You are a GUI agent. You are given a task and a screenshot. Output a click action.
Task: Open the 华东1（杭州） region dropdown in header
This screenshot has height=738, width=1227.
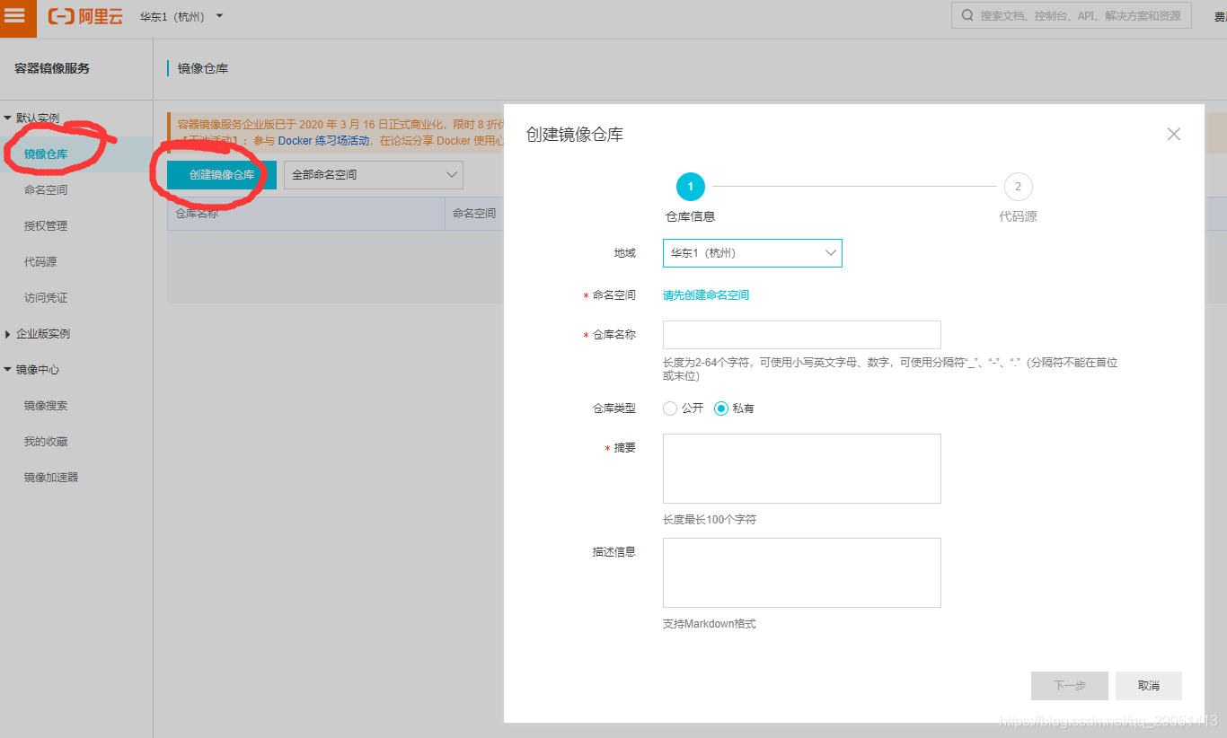[x=181, y=17]
